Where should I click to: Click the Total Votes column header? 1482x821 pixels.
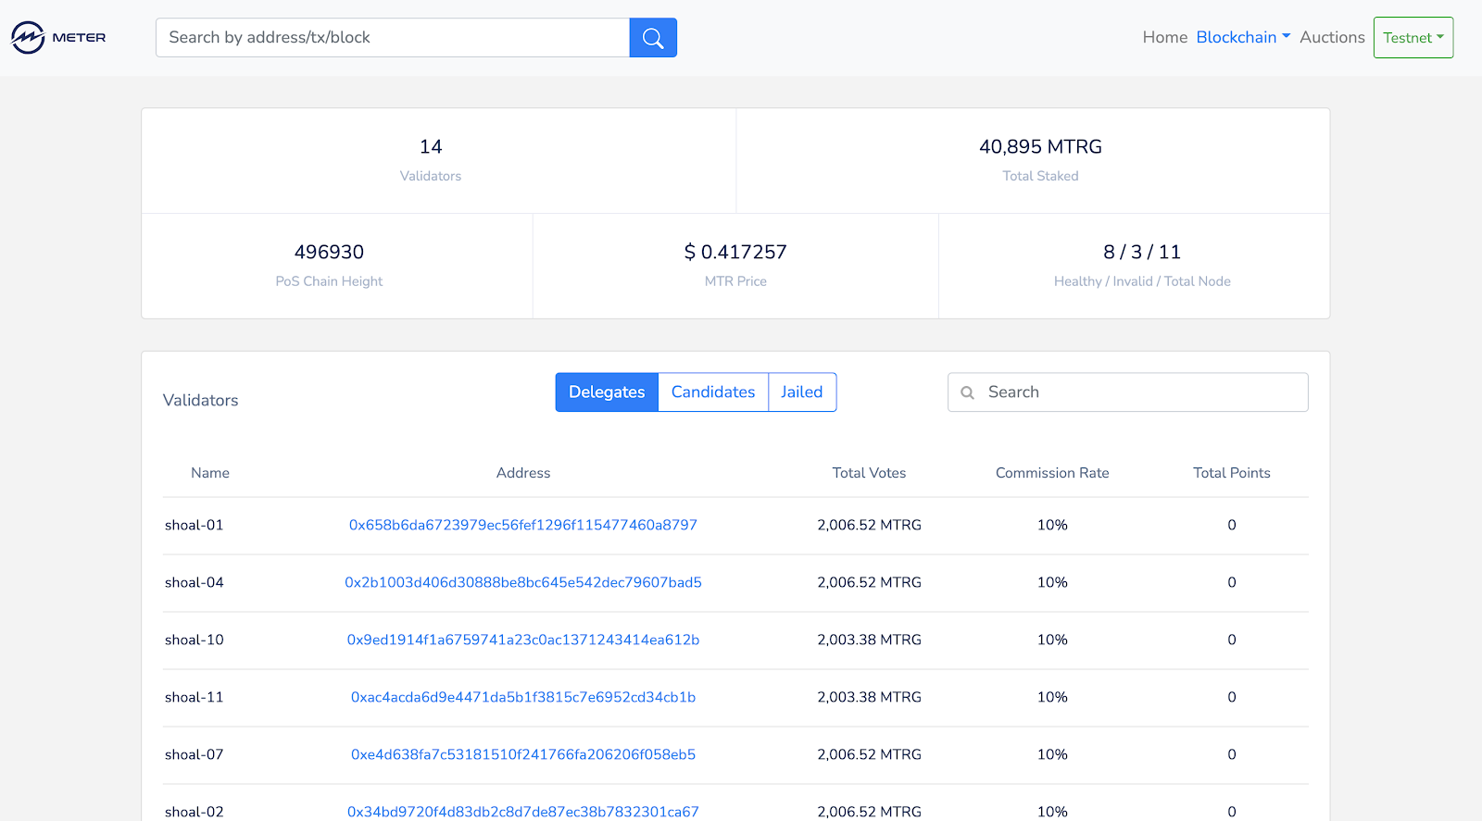point(869,473)
